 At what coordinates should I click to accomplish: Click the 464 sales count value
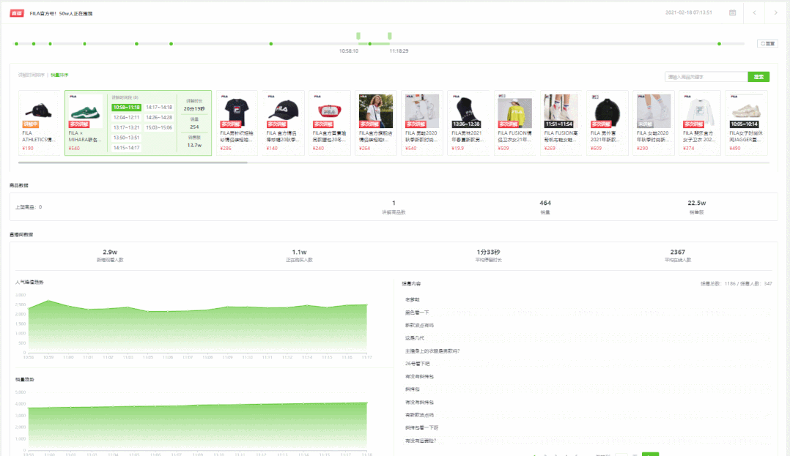tap(545, 203)
